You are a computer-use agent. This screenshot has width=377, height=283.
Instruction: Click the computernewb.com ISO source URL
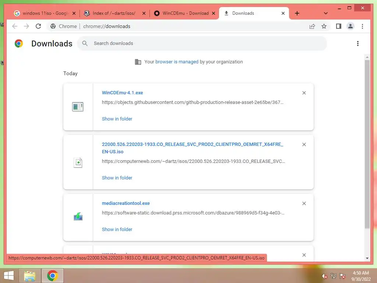point(193,161)
